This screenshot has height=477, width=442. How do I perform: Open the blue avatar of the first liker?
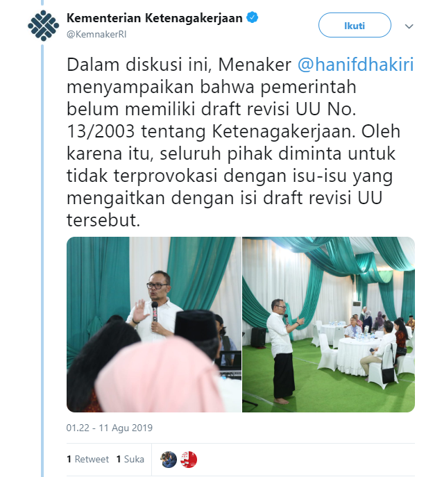point(169,460)
